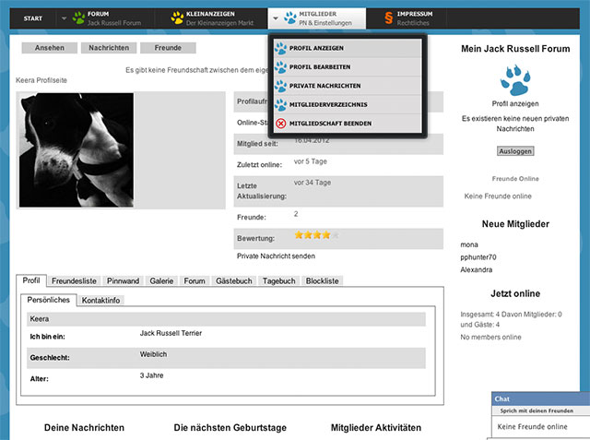
Task: Click red X icon beside Mitgliedschaft beenden
Action: (280, 124)
